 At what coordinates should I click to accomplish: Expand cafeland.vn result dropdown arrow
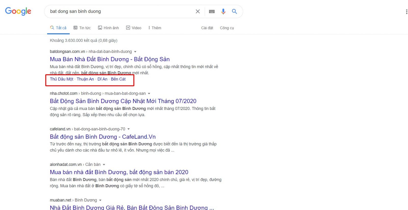click(x=129, y=129)
